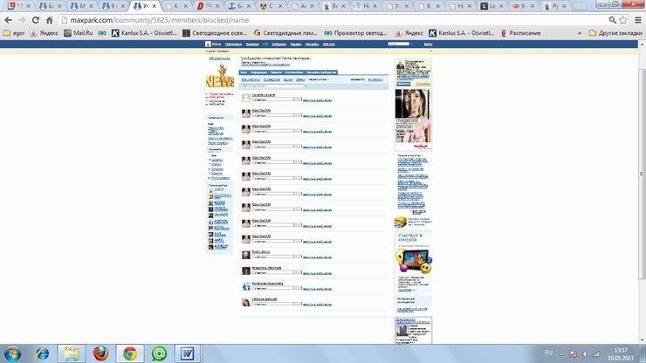Open Firefox from the Windows taskbar
The image size is (646, 363).
(100, 353)
